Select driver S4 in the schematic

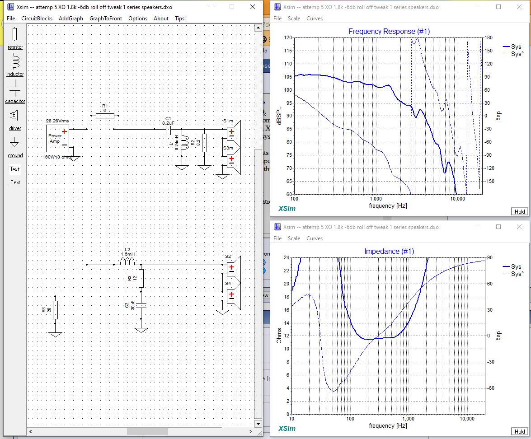234,296
